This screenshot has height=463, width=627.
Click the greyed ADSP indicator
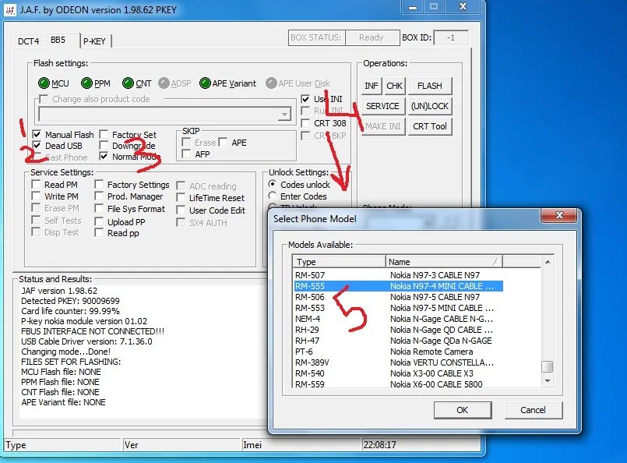coord(164,83)
